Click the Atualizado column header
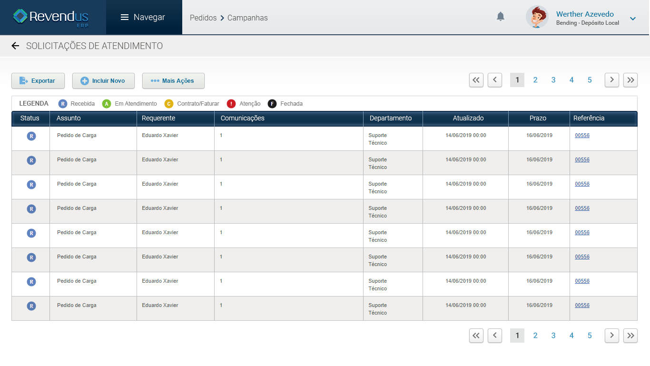 (468, 118)
